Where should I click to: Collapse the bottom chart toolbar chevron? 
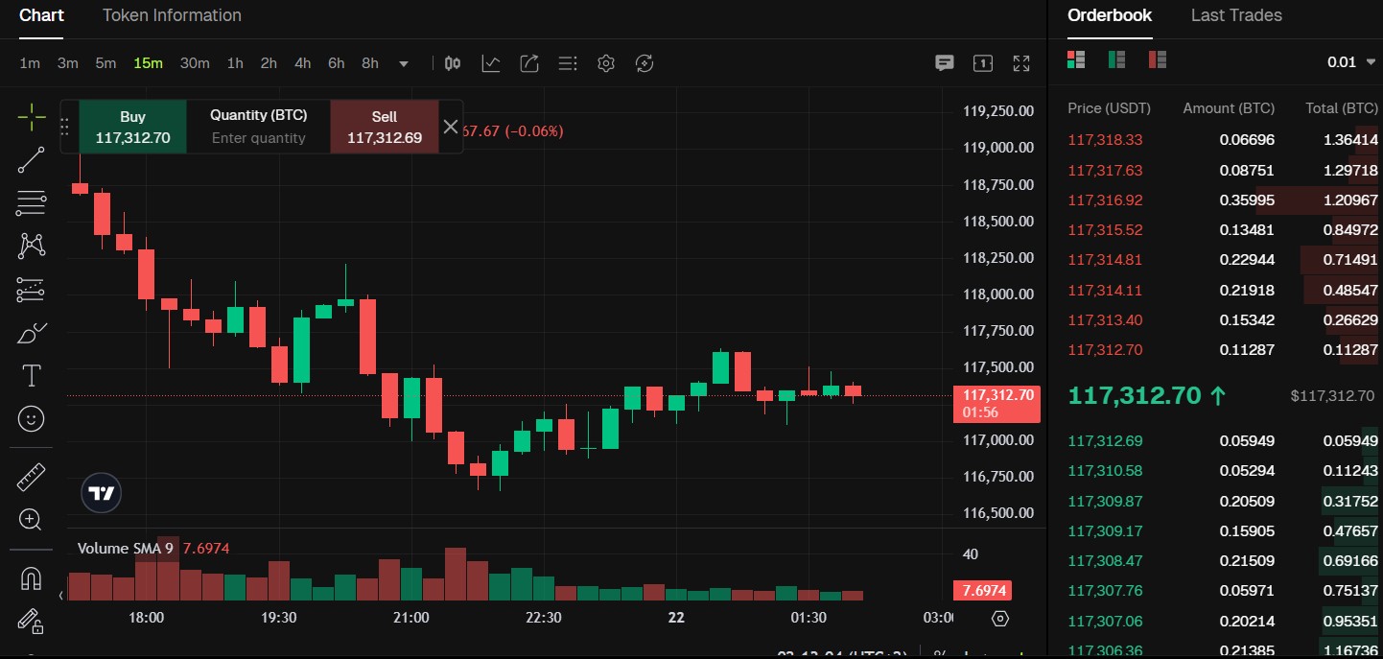click(59, 595)
